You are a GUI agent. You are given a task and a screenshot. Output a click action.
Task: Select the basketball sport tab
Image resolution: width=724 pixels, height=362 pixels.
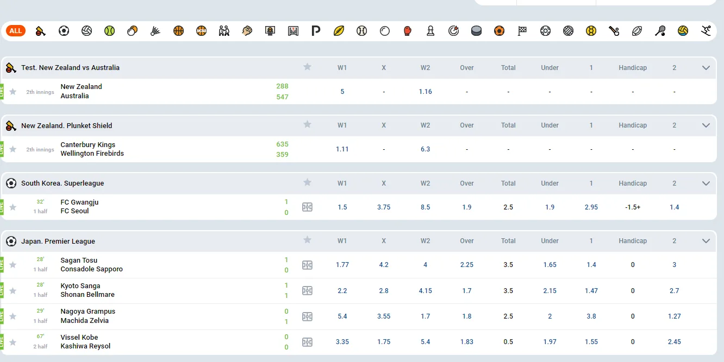coord(179,31)
